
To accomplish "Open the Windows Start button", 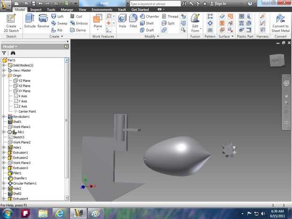I will 7,213.
